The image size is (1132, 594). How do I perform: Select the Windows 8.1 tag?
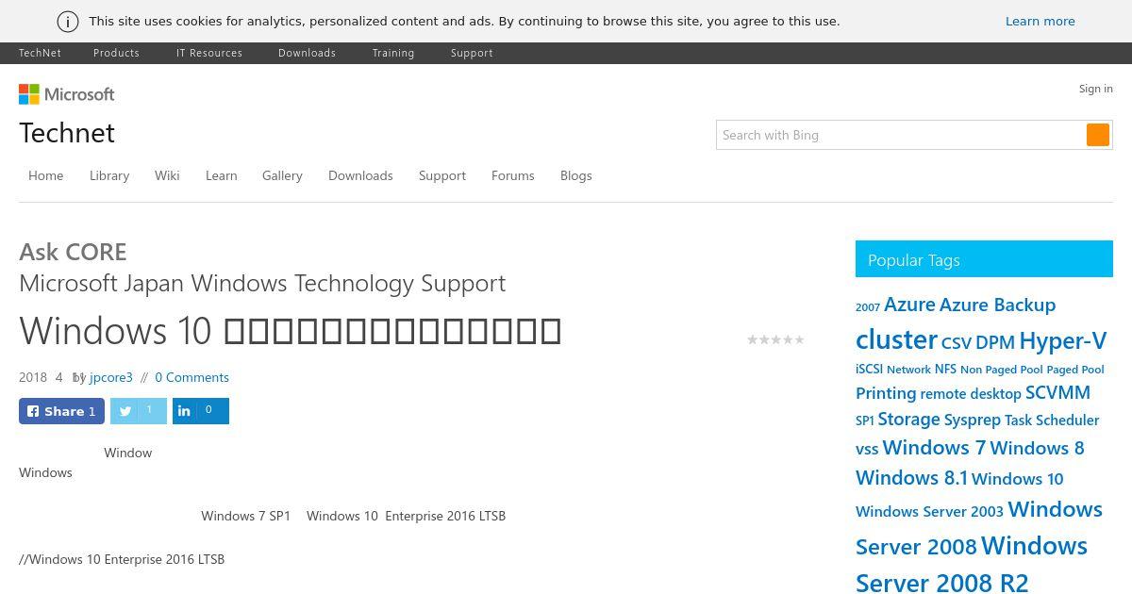click(911, 478)
